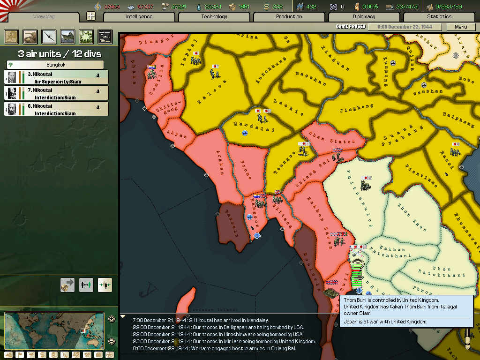The width and height of the screenshot is (480, 360).
Task: Toggle the political flag map mode
Action: [x=20, y=355]
